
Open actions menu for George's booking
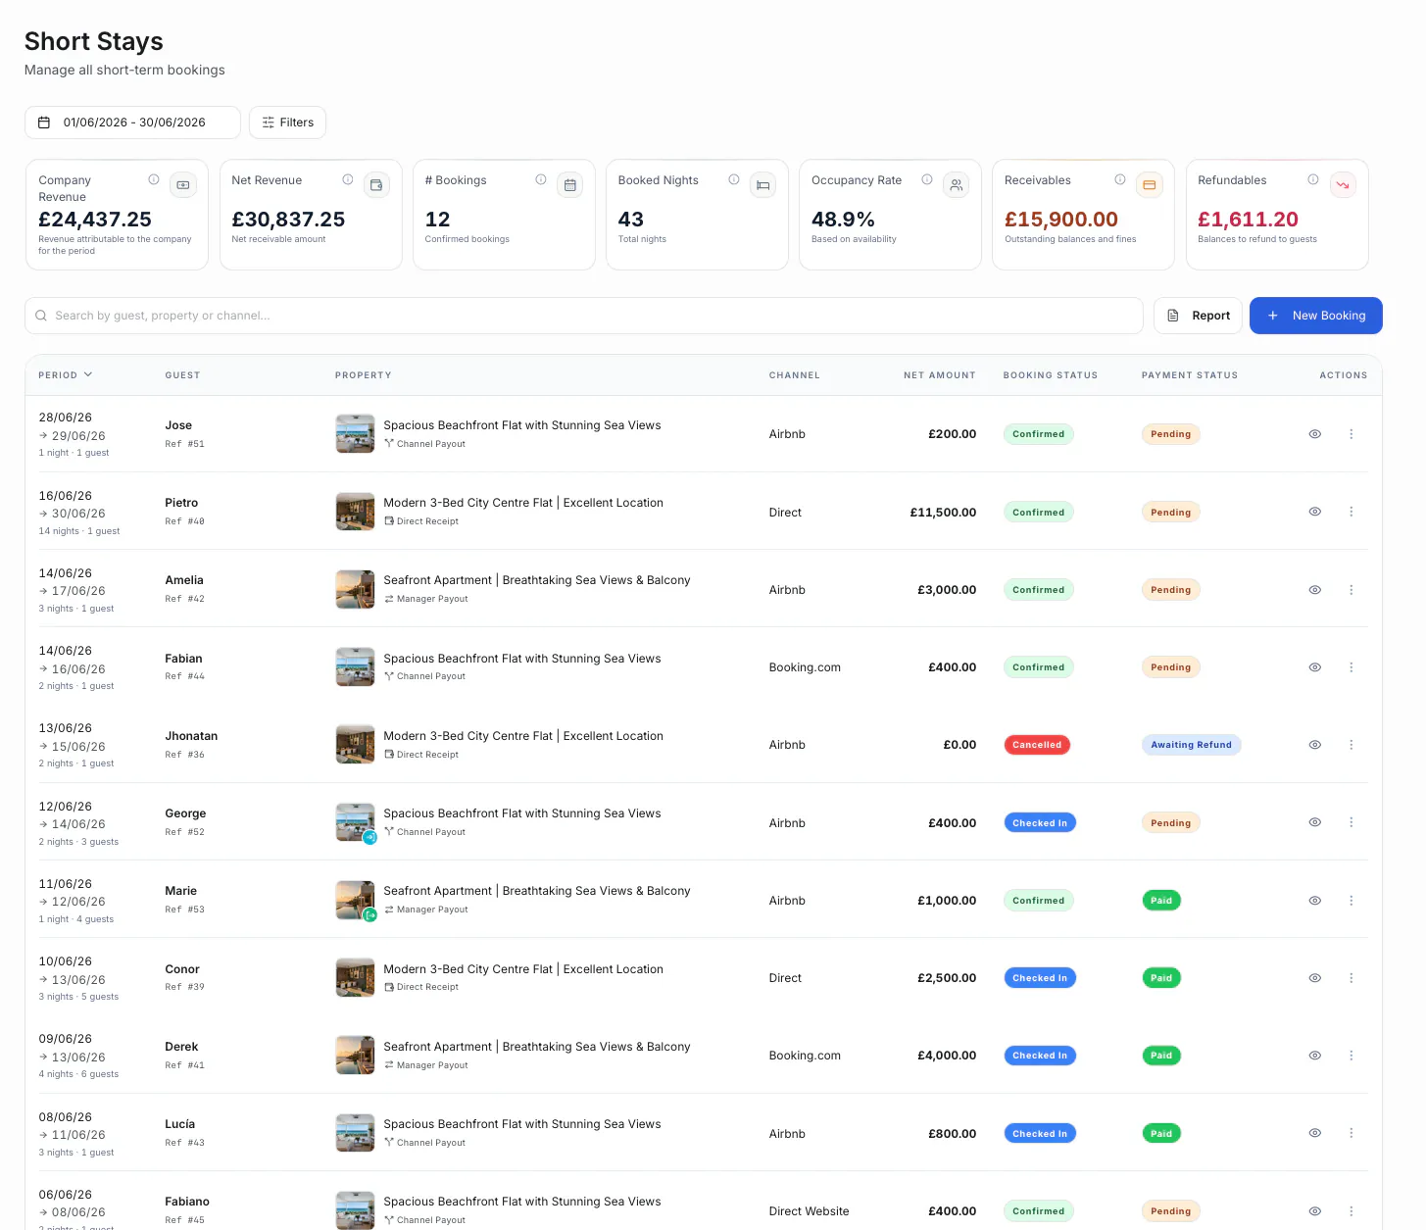tap(1351, 822)
